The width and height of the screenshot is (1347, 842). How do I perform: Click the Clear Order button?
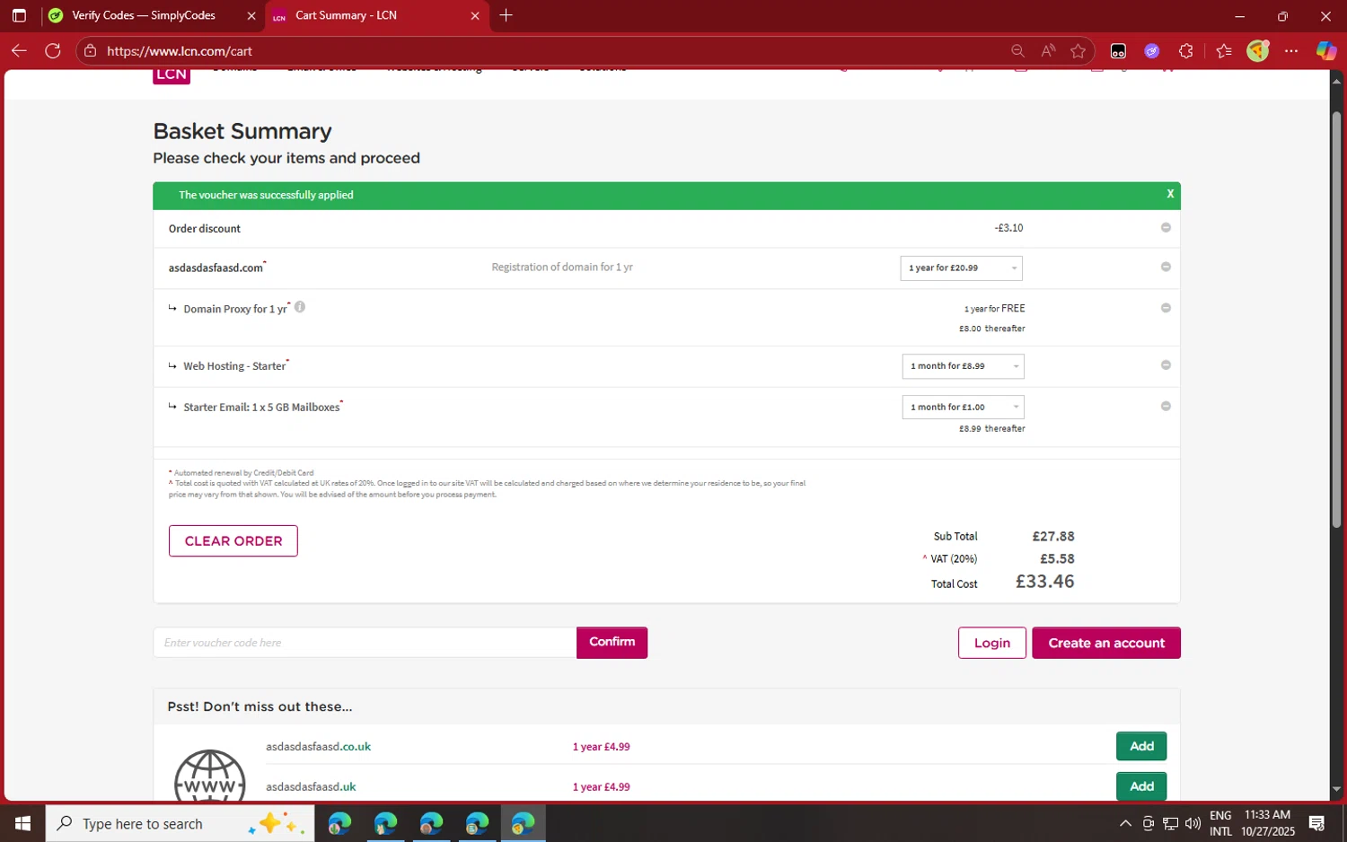[x=233, y=541]
